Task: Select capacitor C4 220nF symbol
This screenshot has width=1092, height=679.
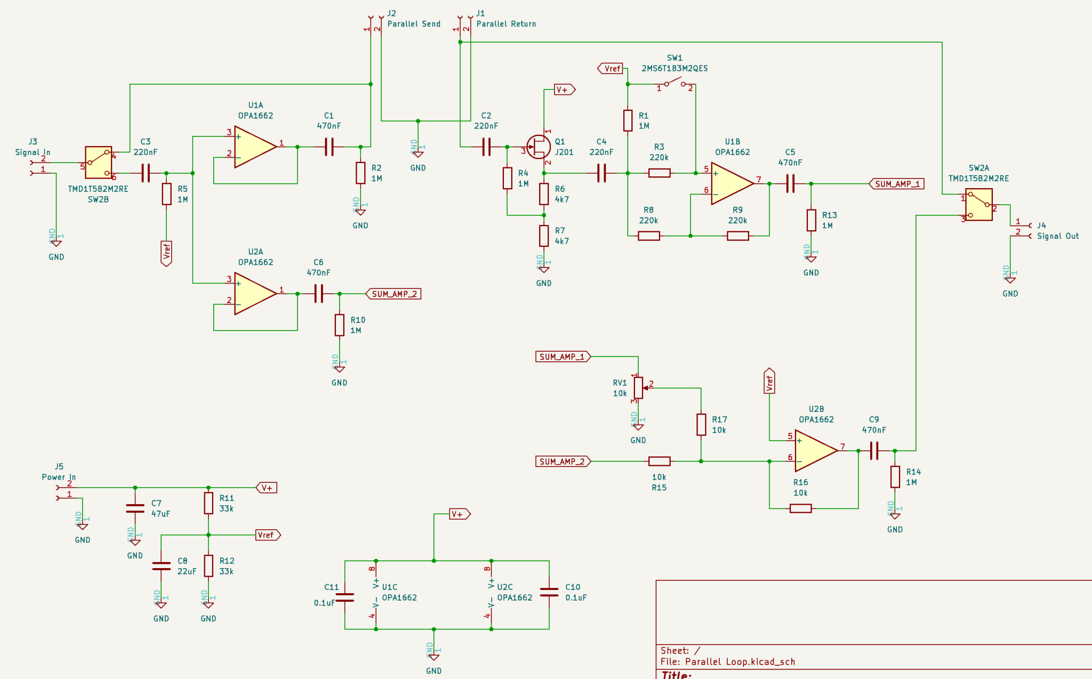Action: tap(601, 173)
